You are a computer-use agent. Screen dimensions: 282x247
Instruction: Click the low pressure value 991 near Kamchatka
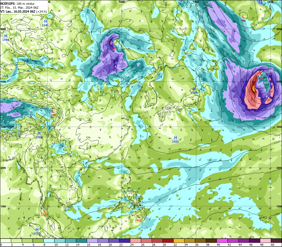click(243, 21)
